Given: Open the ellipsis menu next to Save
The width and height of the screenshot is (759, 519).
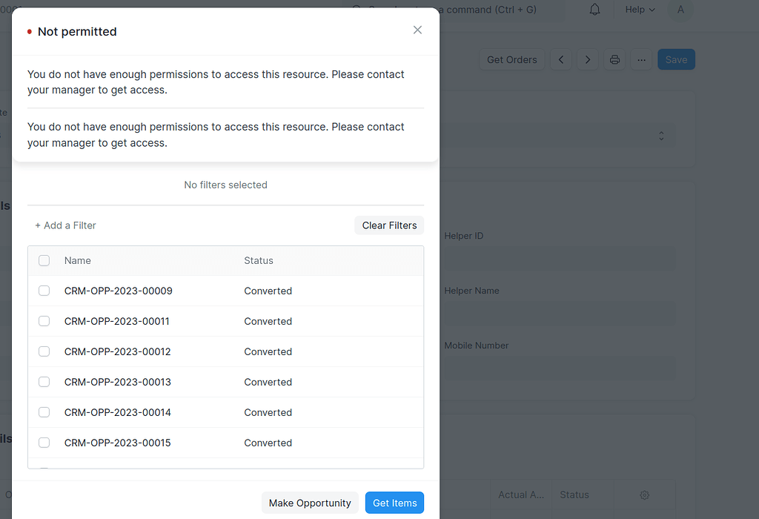Looking at the screenshot, I should tap(641, 59).
